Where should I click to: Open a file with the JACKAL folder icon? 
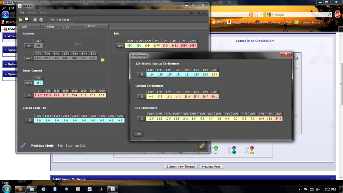pyautogui.click(x=20, y=19)
